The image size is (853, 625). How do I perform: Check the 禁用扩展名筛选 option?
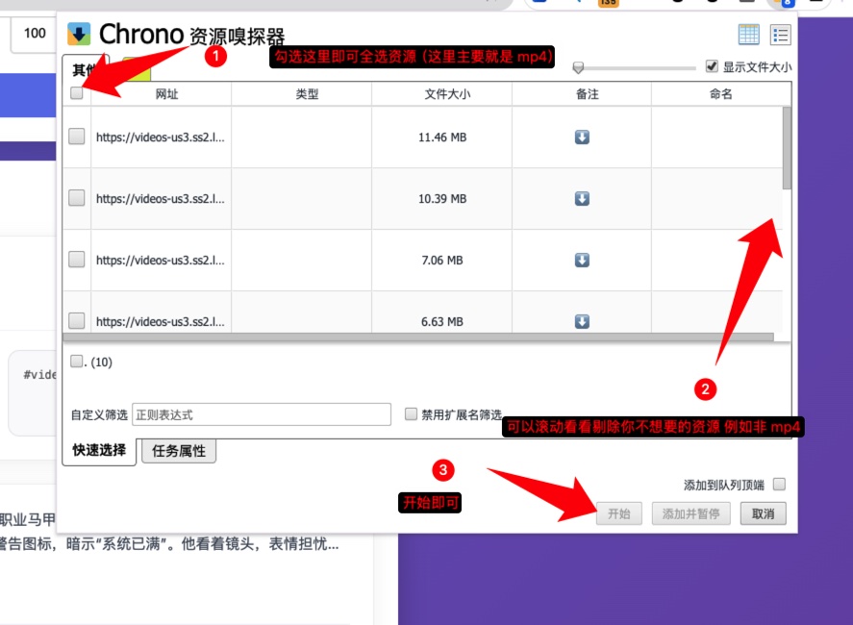click(x=411, y=414)
